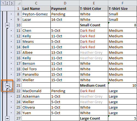Click Albee's Heather Grey color cell
137x121 pixels.
click(x=94, y=52)
